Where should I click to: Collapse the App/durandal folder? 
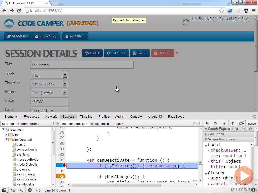[x=6, y=139]
